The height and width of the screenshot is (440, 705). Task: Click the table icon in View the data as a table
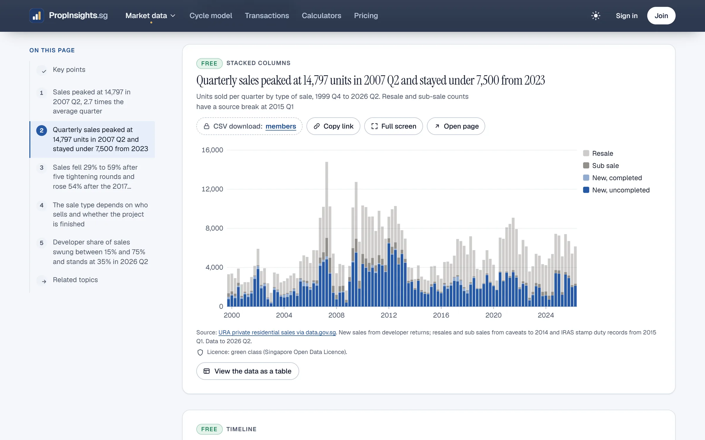pyautogui.click(x=207, y=371)
